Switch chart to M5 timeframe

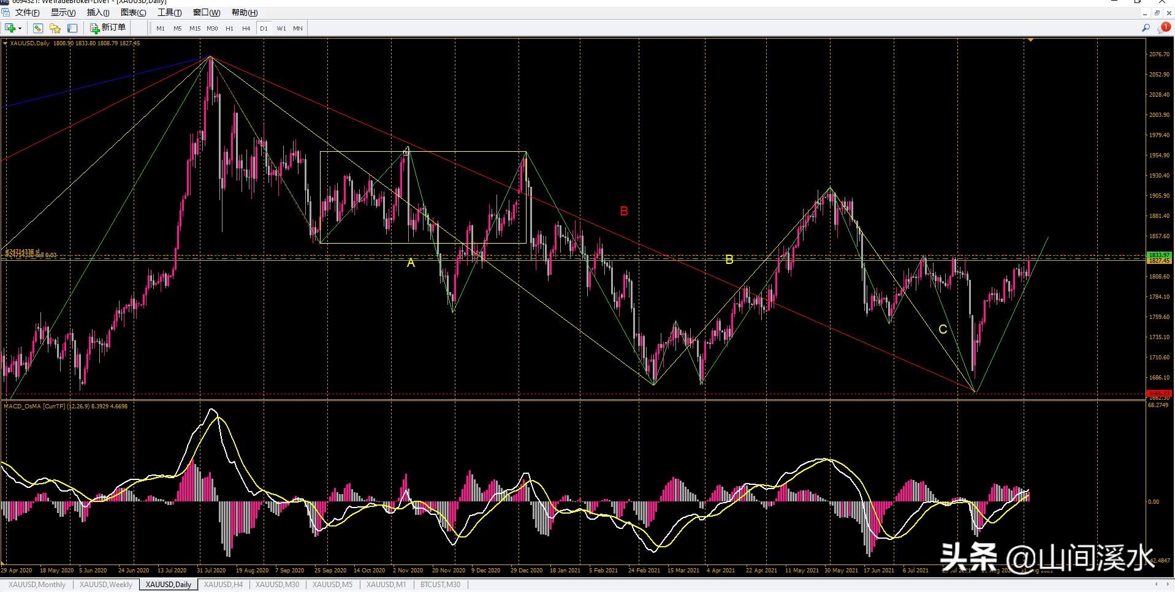click(x=178, y=28)
